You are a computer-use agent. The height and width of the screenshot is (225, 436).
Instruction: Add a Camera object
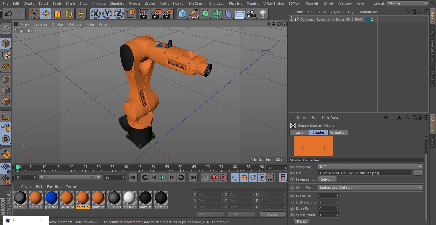click(251, 14)
